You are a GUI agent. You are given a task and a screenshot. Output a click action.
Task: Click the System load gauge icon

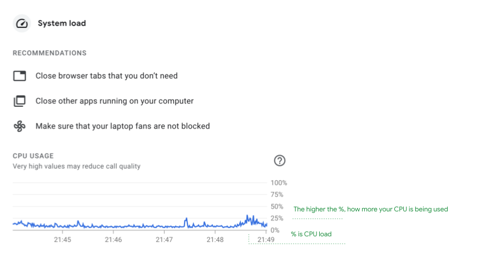(22, 23)
